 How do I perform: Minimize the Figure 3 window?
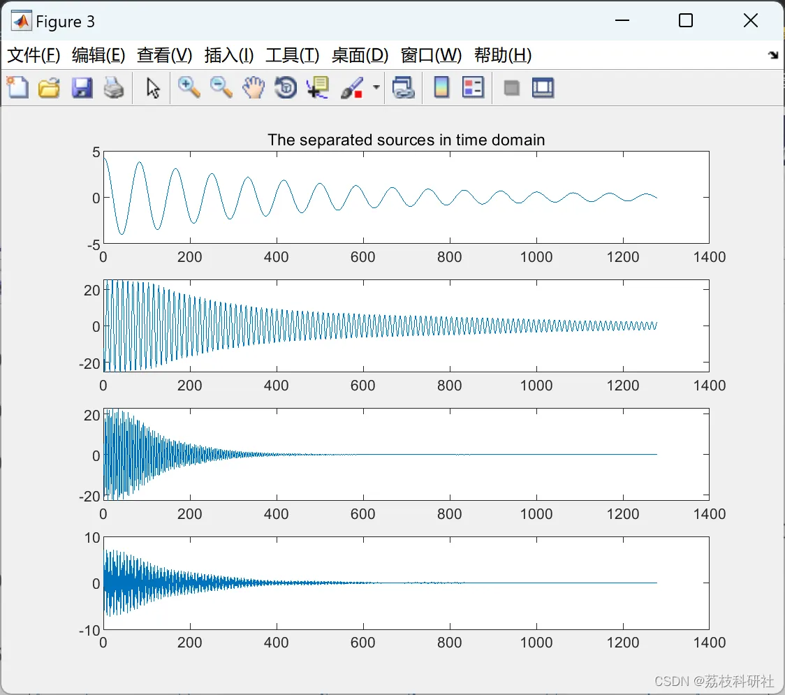click(622, 20)
